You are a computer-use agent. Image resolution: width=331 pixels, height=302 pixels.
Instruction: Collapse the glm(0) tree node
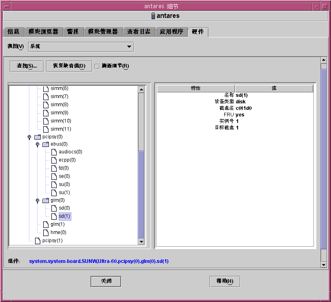38,201
